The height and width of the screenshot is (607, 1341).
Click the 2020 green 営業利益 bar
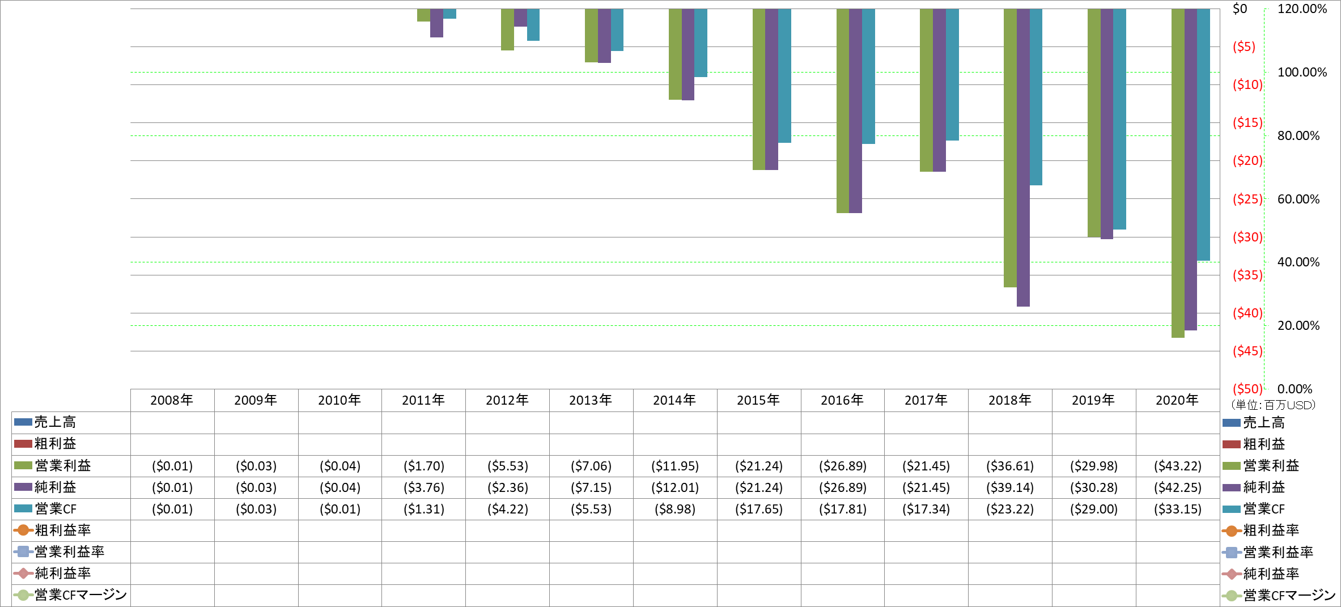click(1178, 173)
